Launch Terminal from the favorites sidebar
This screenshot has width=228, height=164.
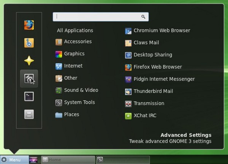(29, 96)
